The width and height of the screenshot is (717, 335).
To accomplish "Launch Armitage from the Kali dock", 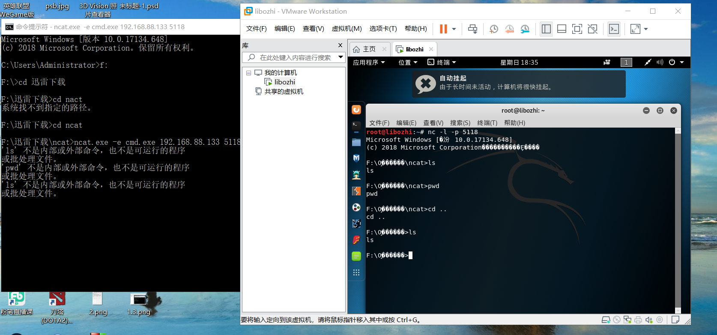I will tap(356, 175).
